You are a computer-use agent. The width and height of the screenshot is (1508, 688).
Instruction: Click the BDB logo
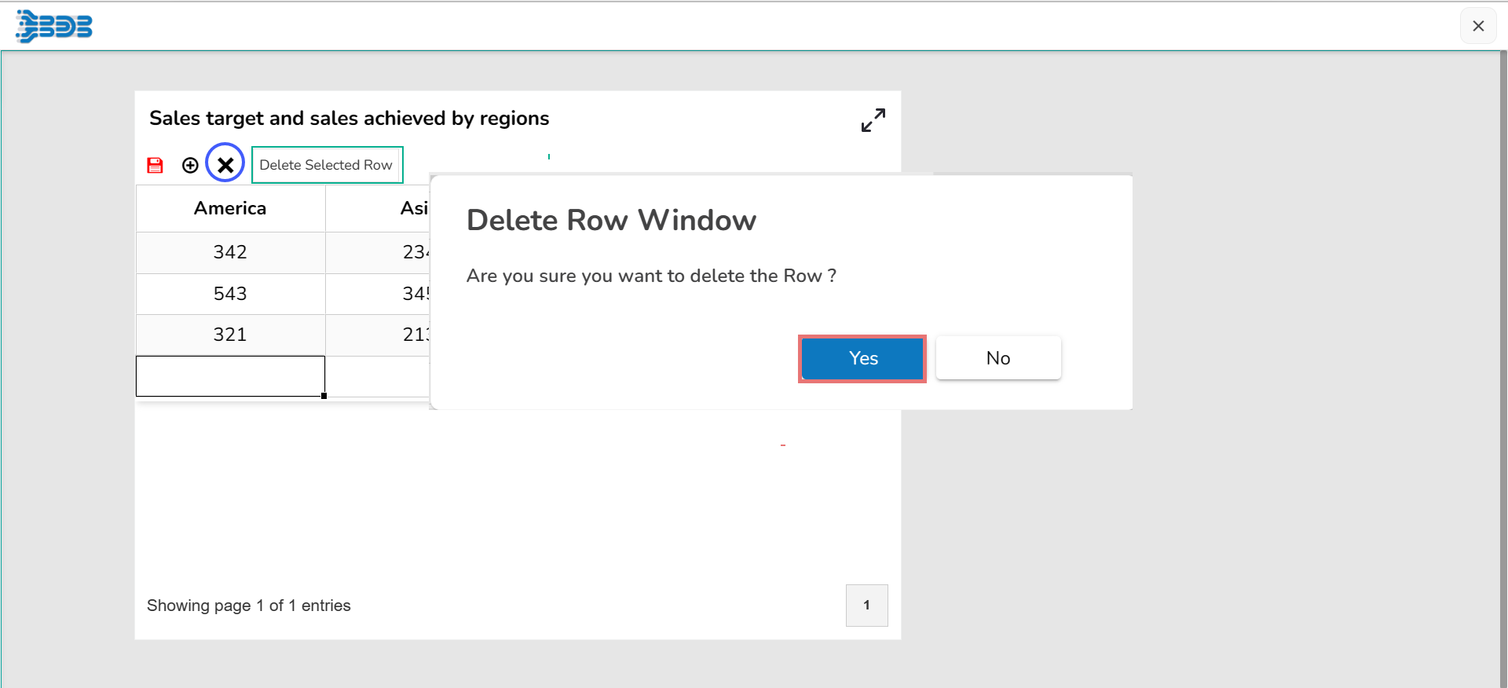54,27
